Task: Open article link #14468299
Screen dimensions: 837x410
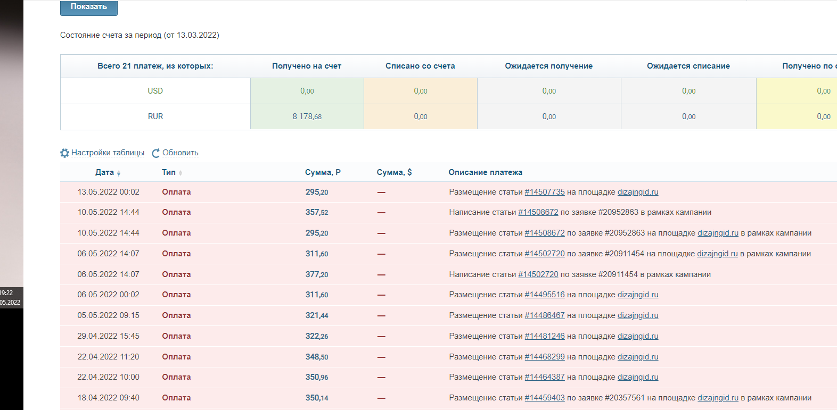Action: pos(544,357)
